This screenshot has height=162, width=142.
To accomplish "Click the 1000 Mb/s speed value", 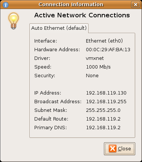I will click(98, 67).
